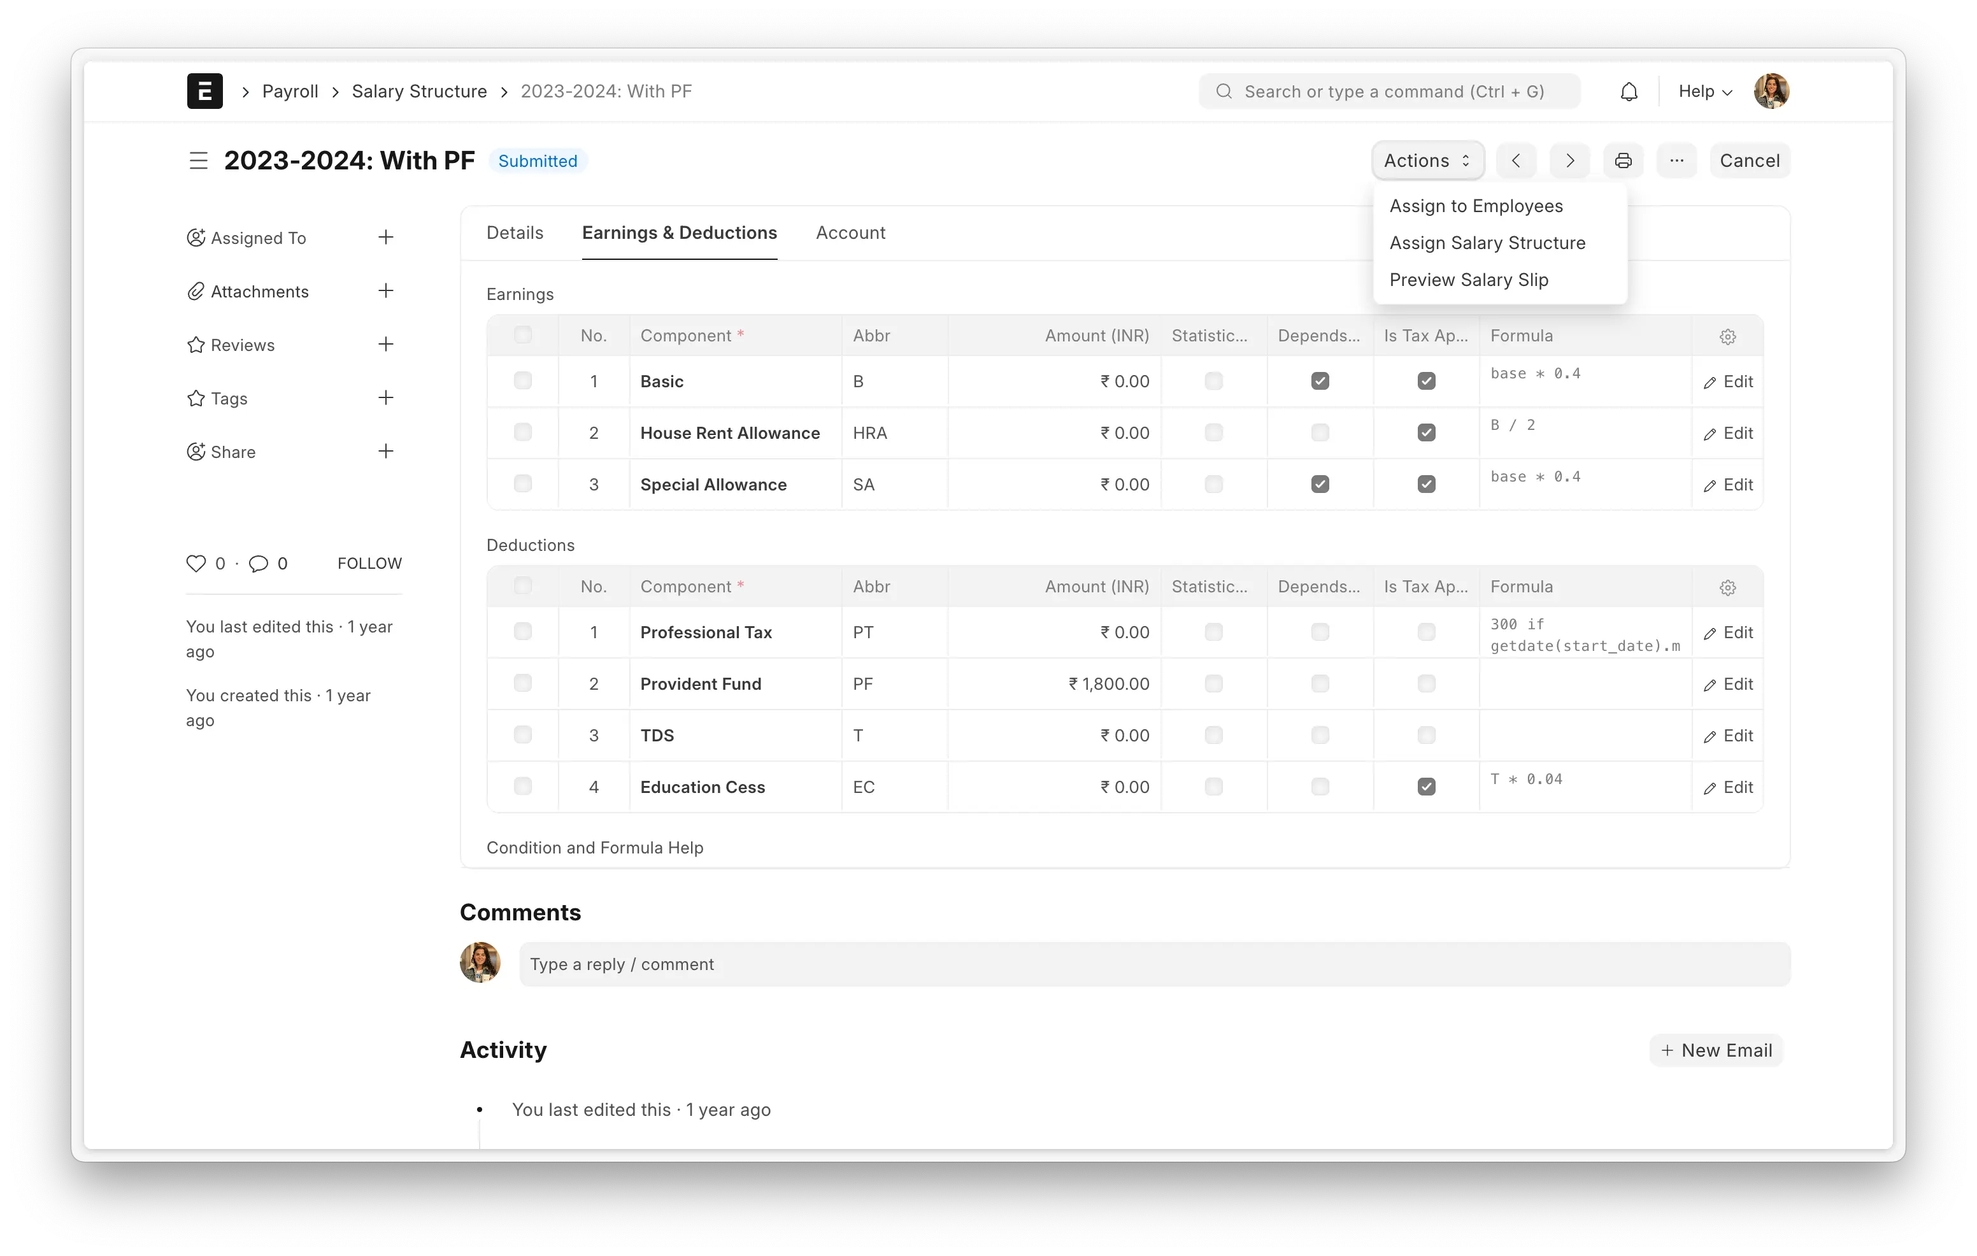Screen dimensions: 1977x1256
Task: Click the notification bell icon
Action: (1629, 92)
